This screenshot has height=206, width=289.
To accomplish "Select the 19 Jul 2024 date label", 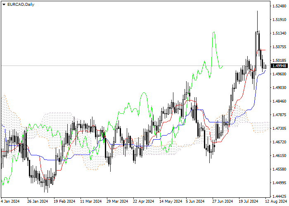I will click(249, 201).
